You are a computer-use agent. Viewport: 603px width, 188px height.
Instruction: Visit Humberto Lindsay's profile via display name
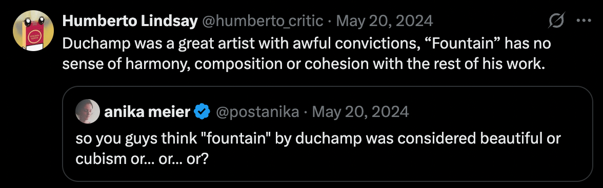coord(130,21)
